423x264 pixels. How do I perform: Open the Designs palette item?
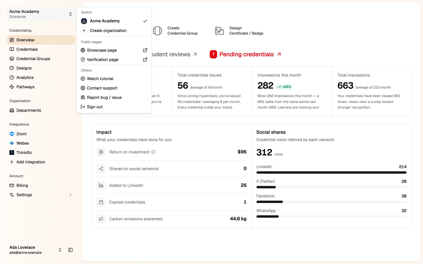tap(41, 68)
